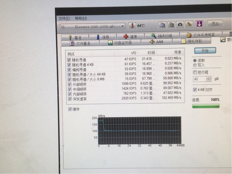Toggle the 缓存 checkbox

coord(70,109)
